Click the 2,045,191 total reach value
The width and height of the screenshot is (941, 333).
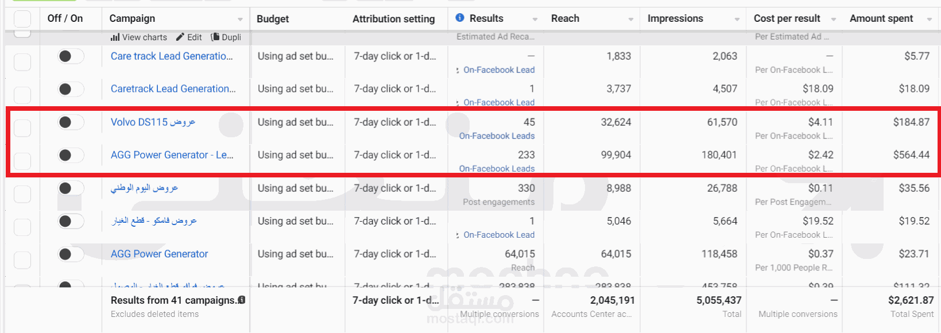point(613,300)
